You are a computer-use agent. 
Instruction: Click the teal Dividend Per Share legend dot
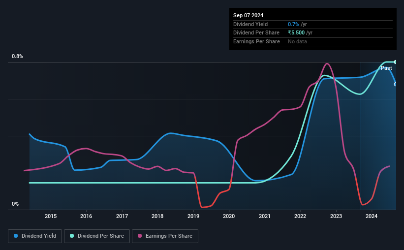pos(72,236)
